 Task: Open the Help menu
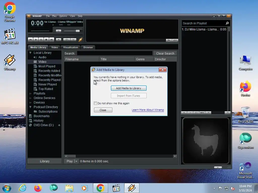pyautogui.click(x=80, y=16)
